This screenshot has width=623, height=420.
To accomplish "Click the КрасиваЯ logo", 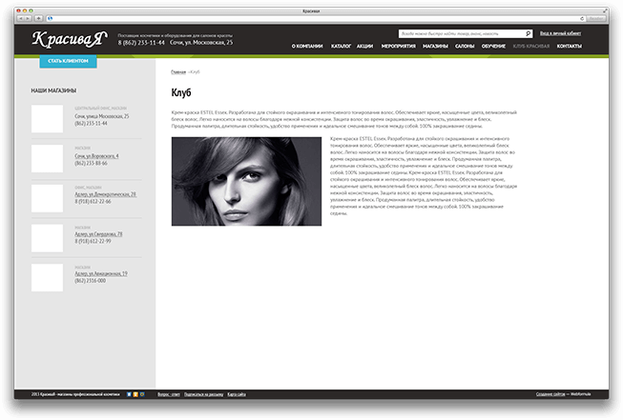I will [x=70, y=39].
